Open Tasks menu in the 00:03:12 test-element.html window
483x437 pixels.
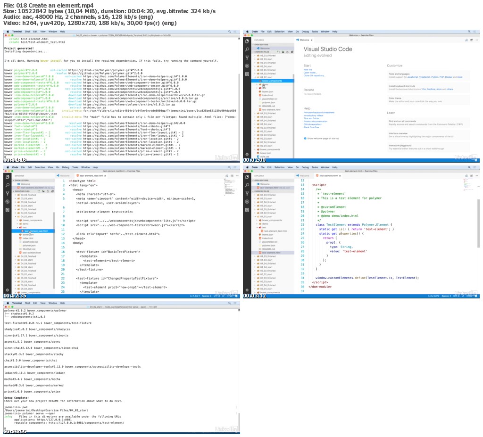point(315,167)
